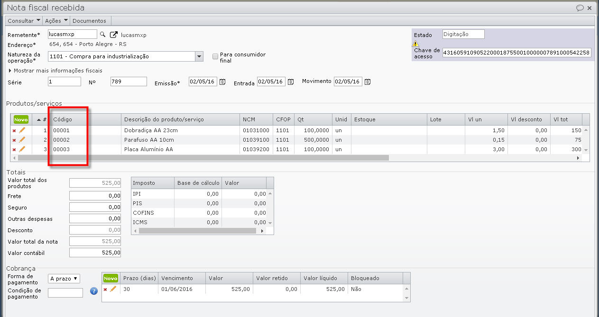Viewport: 599px width, 317px height.
Task: Open the Consultar menu
Action: tap(24, 21)
